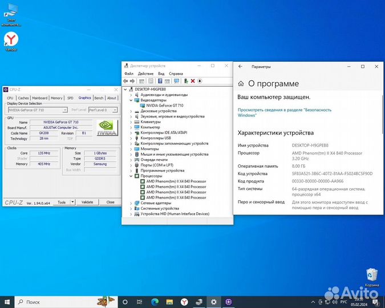
Task: Open the Действие menu in Device Manager
Action: (145, 74)
